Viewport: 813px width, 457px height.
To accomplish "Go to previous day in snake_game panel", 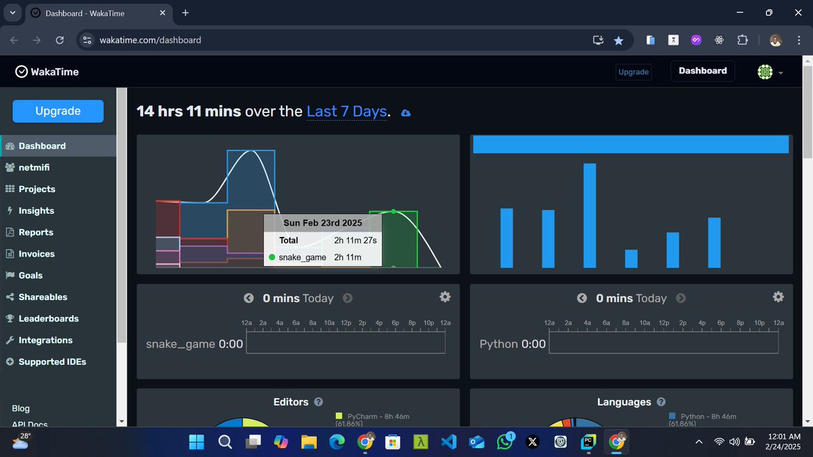I will (249, 298).
